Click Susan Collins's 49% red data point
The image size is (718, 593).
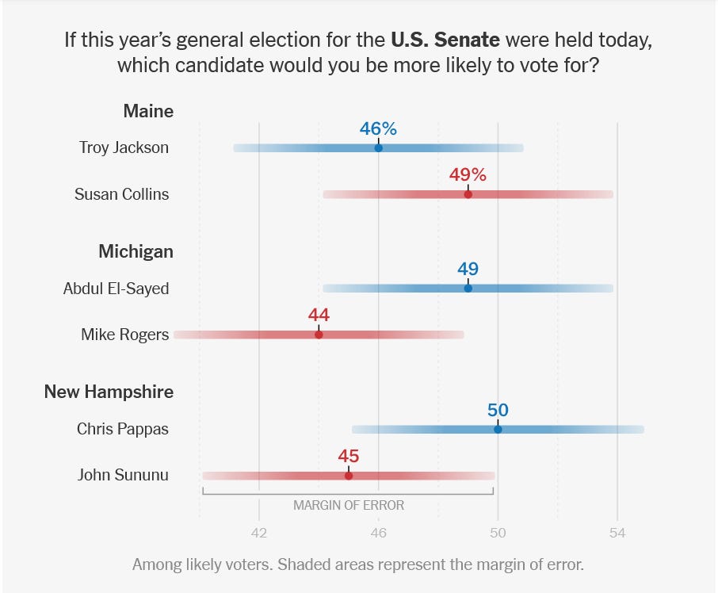click(x=468, y=194)
